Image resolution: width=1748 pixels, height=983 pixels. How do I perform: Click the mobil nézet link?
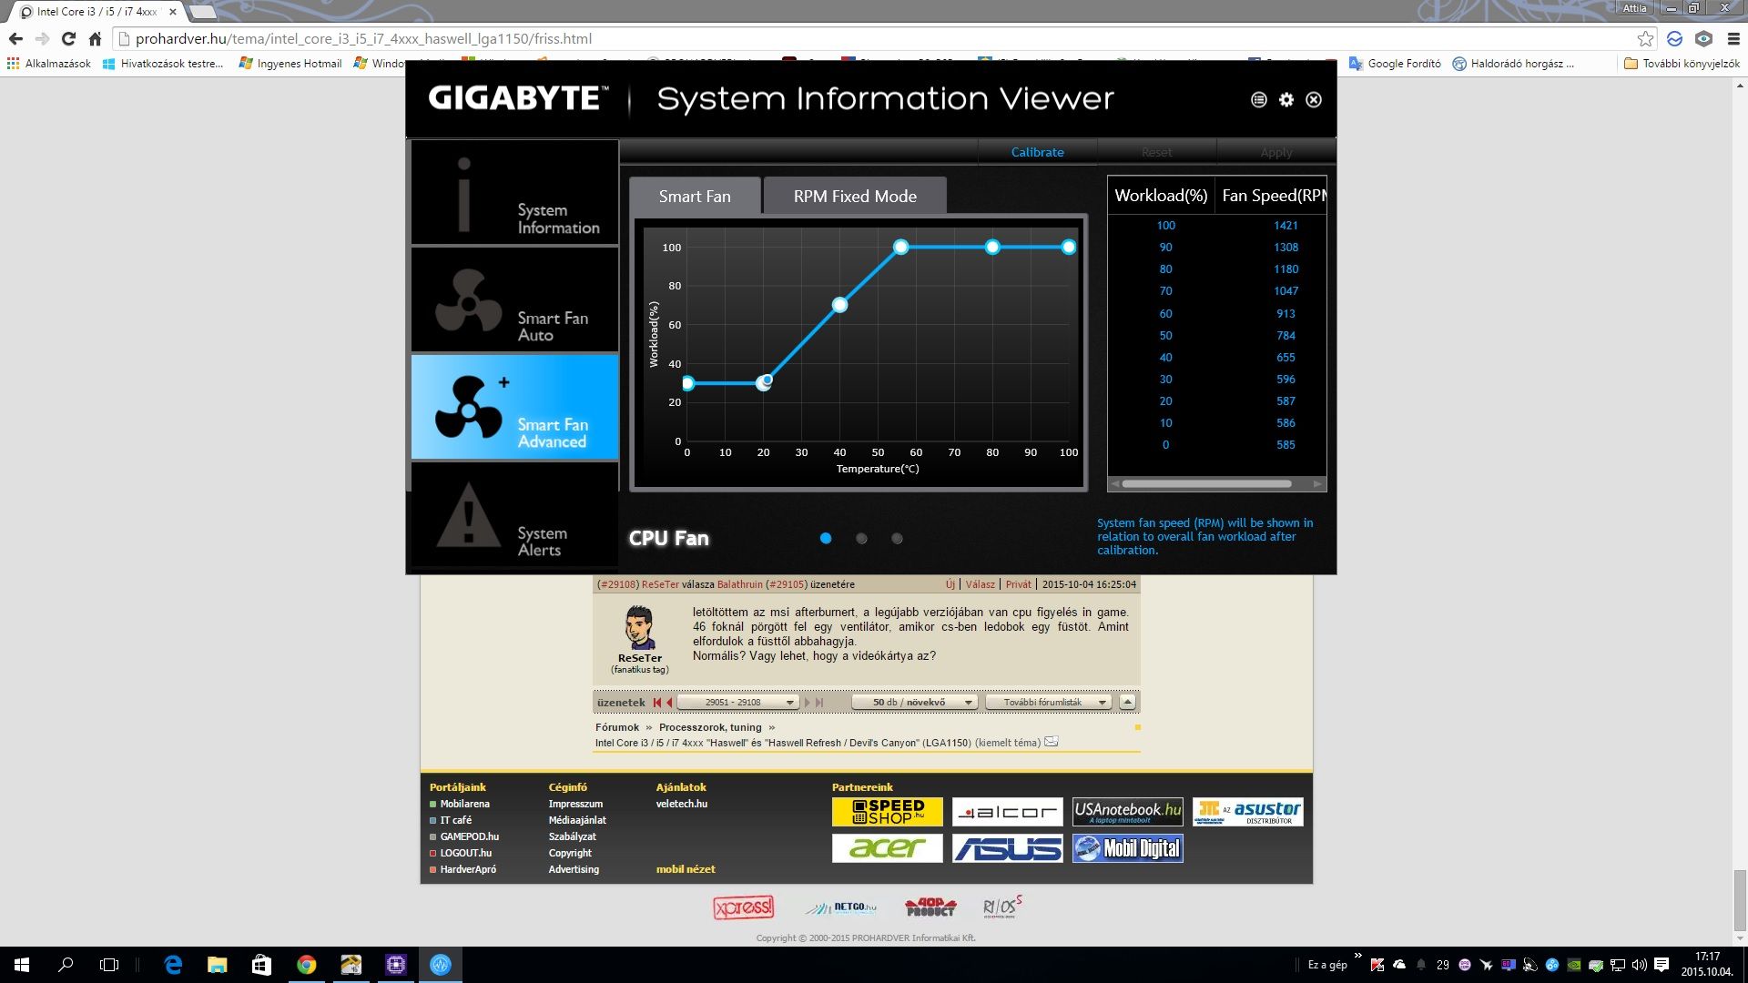(686, 869)
